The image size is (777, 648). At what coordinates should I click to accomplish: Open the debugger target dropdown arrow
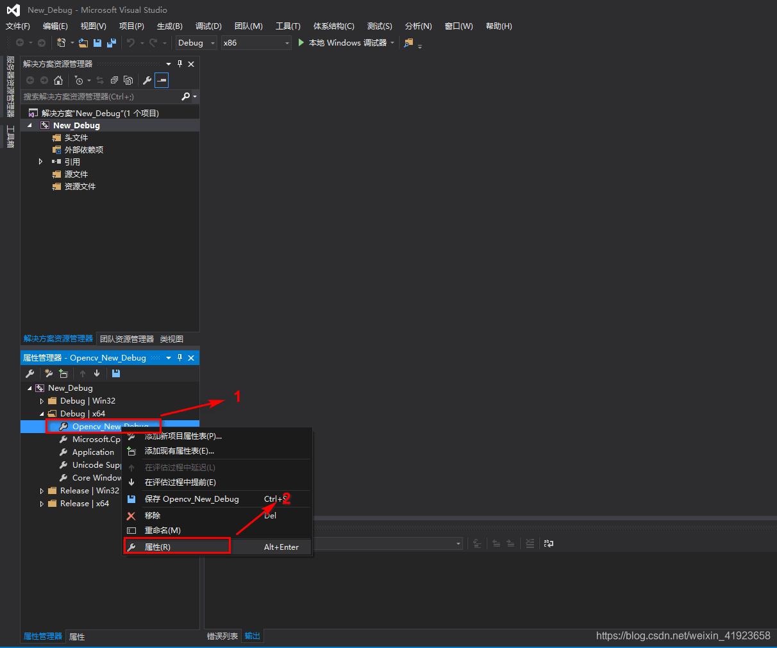click(x=392, y=43)
